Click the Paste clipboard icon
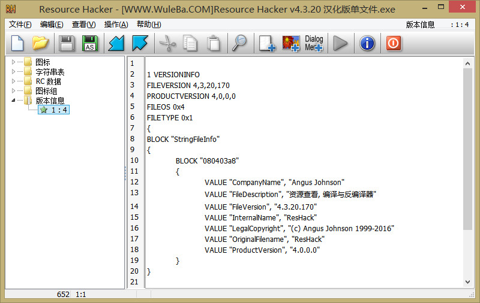 coord(214,43)
